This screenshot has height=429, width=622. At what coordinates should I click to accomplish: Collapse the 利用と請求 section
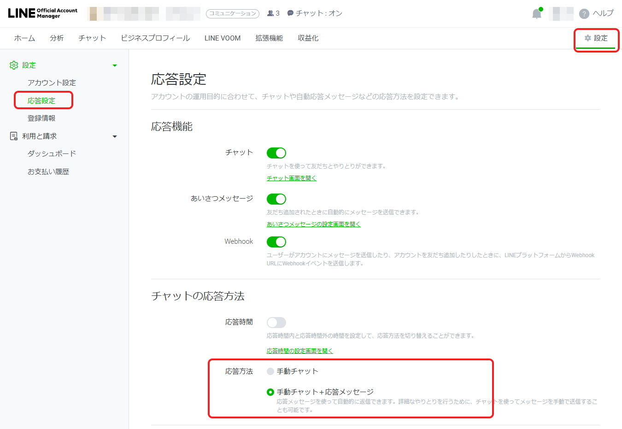(x=115, y=136)
